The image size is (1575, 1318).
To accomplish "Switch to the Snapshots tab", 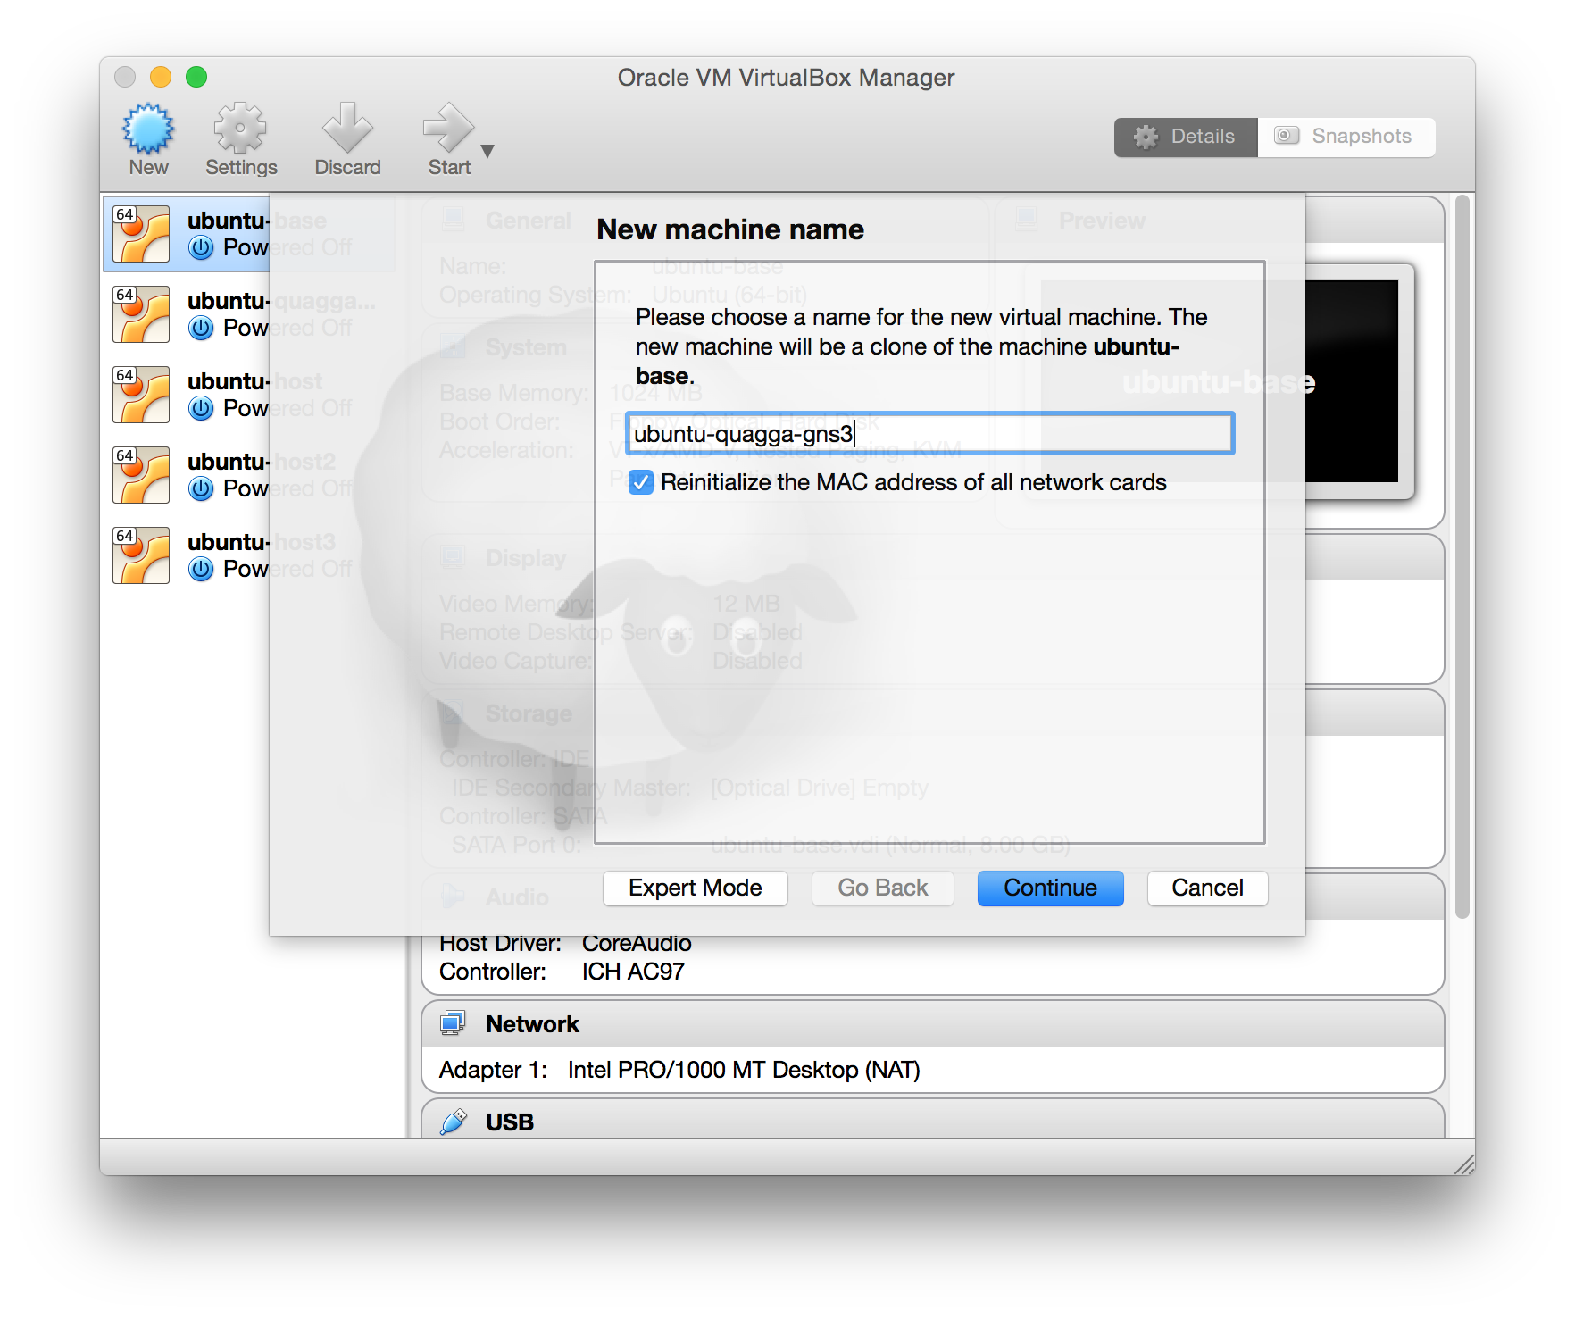I will point(1346,137).
